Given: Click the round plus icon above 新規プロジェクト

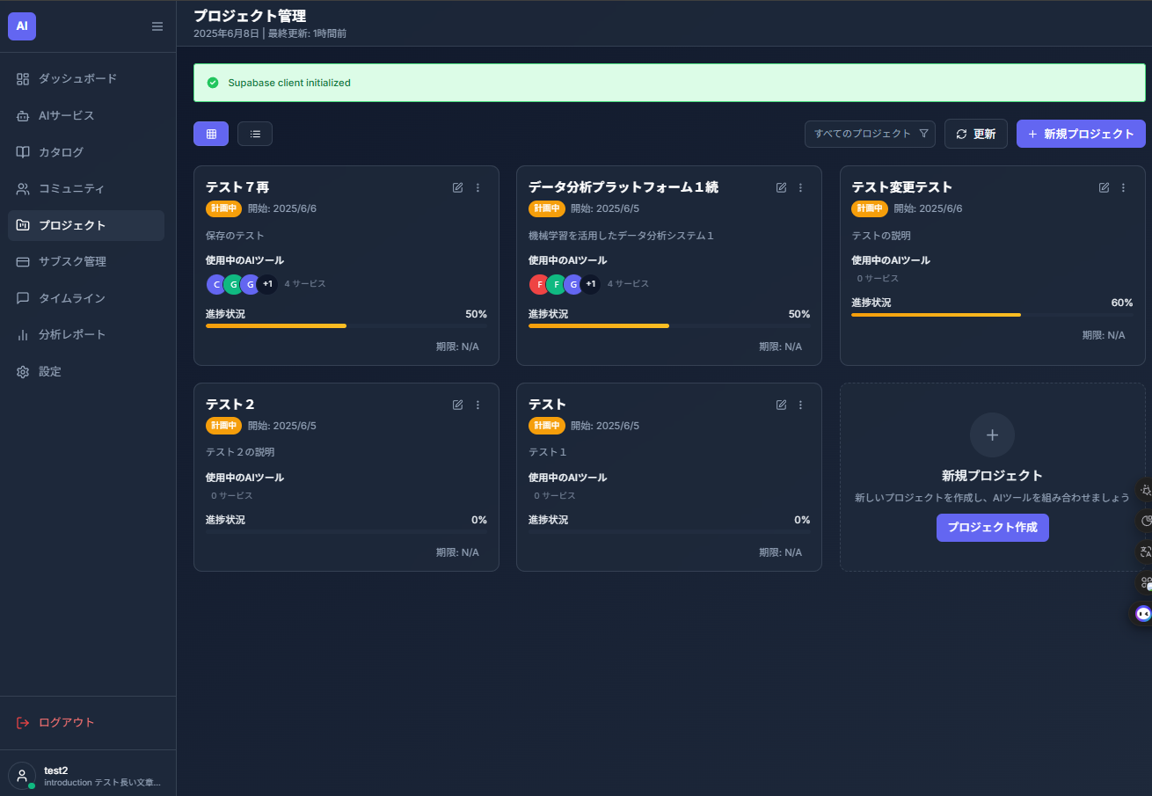Looking at the screenshot, I should point(992,435).
